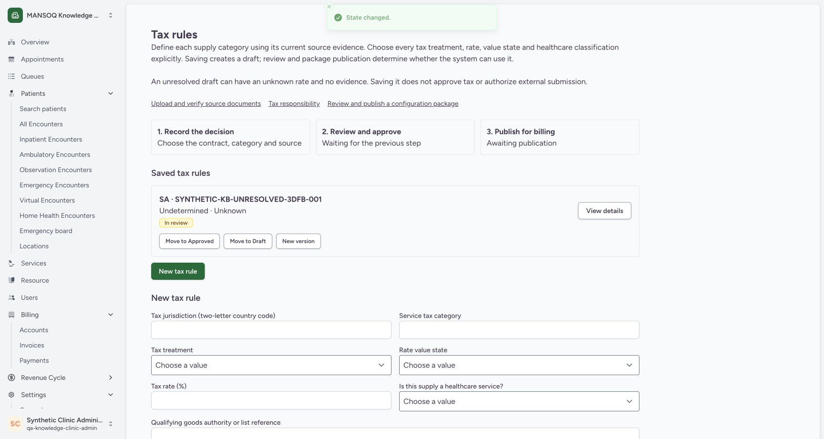Image resolution: width=824 pixels, height=439 pixels.
Task: Click the In review status badge
Action: pos(176,223)
